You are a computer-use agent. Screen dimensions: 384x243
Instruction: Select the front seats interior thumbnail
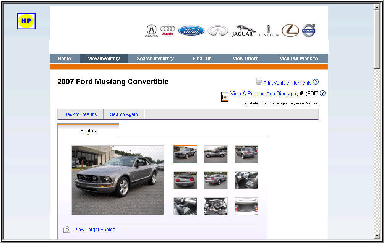click(x=185, y=207)
